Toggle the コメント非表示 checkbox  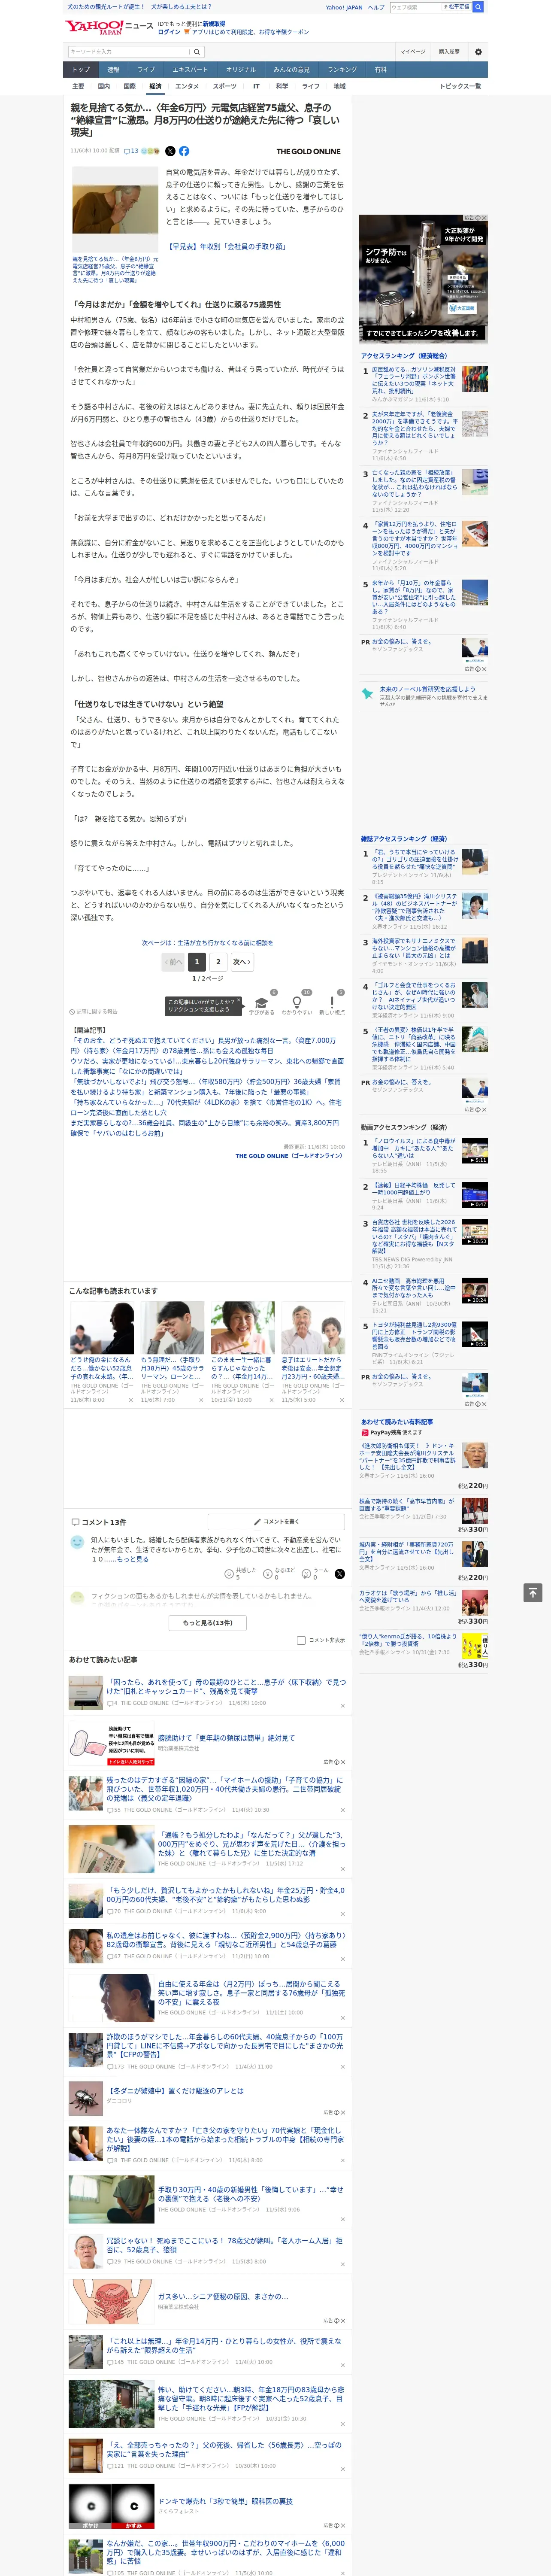[x=301, y=1640]
